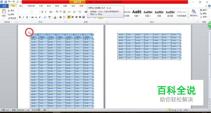This screenshot has width=211, height=113.
Task: Click the Character Shading icon
Action: (60, 17)
